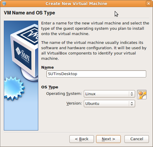Viewport: 153px width, 147px height.
Task: Go to the next wizard step
Action: pos(108,139)
